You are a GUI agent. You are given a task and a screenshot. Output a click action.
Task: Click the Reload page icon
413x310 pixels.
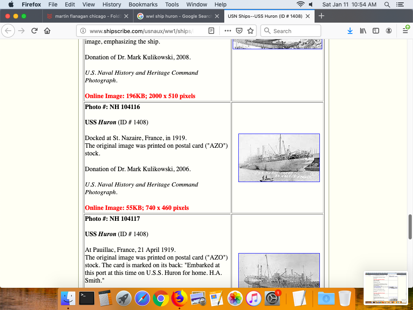34,31
